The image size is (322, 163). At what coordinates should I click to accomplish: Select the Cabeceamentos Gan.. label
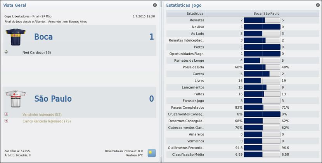(186, 128)
